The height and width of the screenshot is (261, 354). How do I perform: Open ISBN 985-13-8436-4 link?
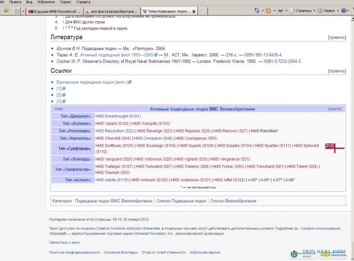click(x=263, y=55)
